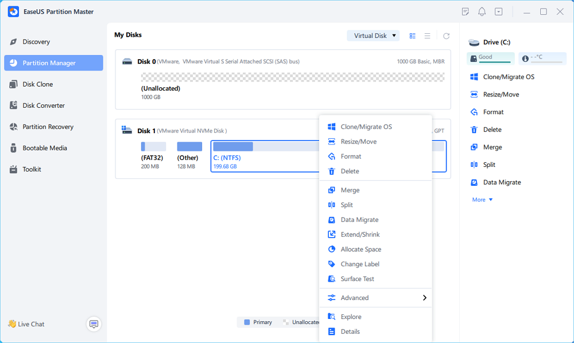Click the refresh disks icon
Image resolution: width=574 pixels, height=343 pixels.
[446, 36]
